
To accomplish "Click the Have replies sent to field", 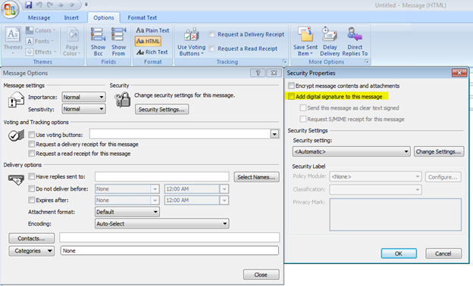I will click(x=161, y=177).
